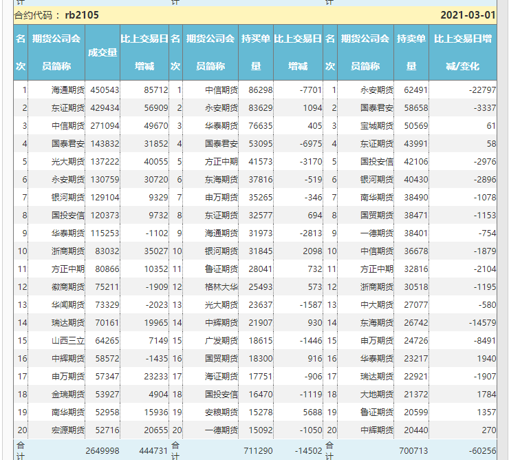Select total long position 711290
520x460 pixels.
pyautogui.click(x=258, y=451)
